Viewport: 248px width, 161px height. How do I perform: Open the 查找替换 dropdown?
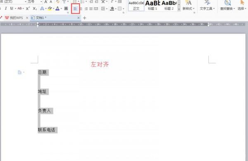coord(227,9)
